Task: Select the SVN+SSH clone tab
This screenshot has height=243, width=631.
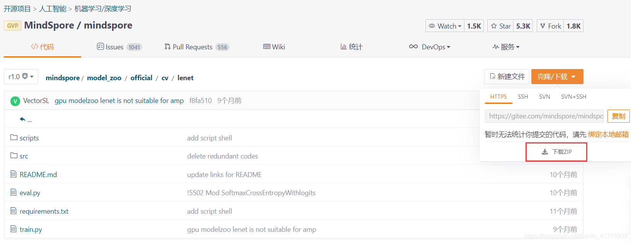Action: [573, 97]
